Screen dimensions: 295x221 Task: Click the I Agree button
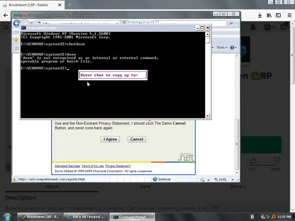110,139
